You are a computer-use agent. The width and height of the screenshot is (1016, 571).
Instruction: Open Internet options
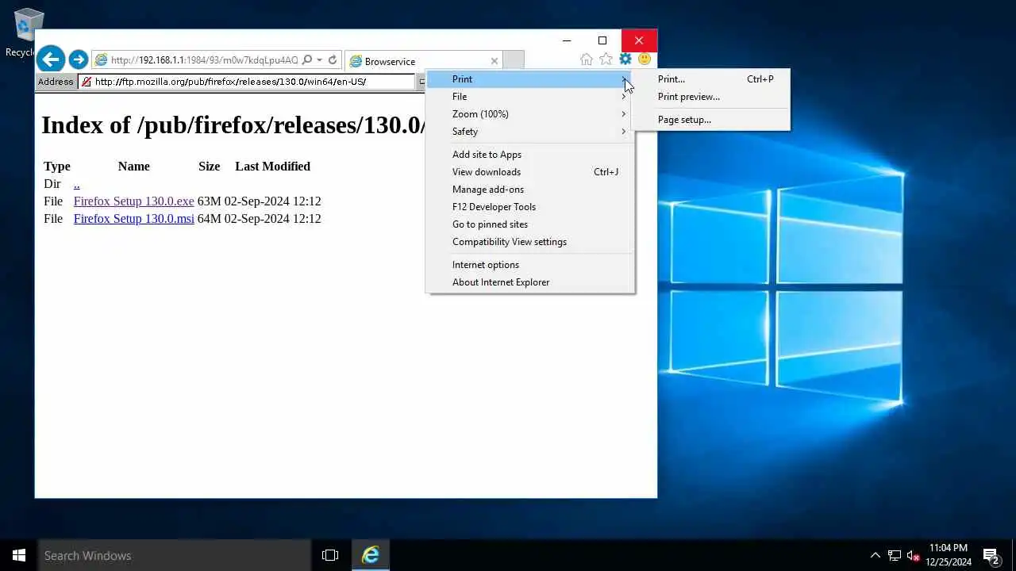(529, 265)
